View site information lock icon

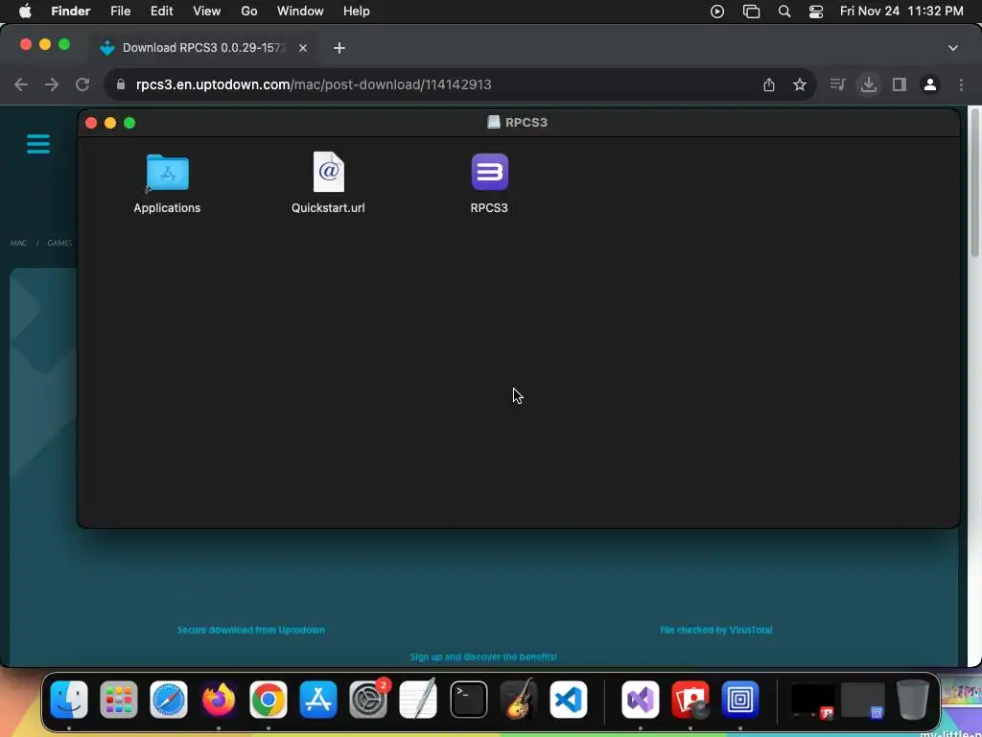coord(121,84)
